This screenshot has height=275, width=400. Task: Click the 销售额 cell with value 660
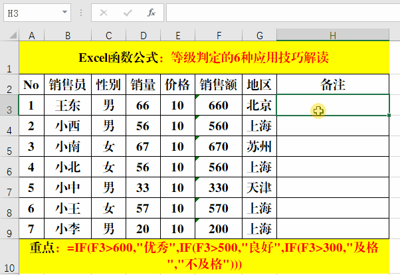click(x=218, y=105)
